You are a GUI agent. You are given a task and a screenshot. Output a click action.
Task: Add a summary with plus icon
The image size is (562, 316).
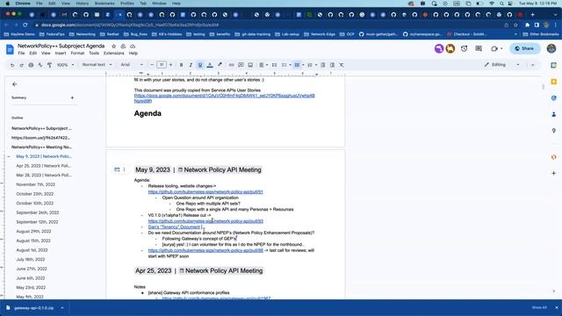coord(72,97)
